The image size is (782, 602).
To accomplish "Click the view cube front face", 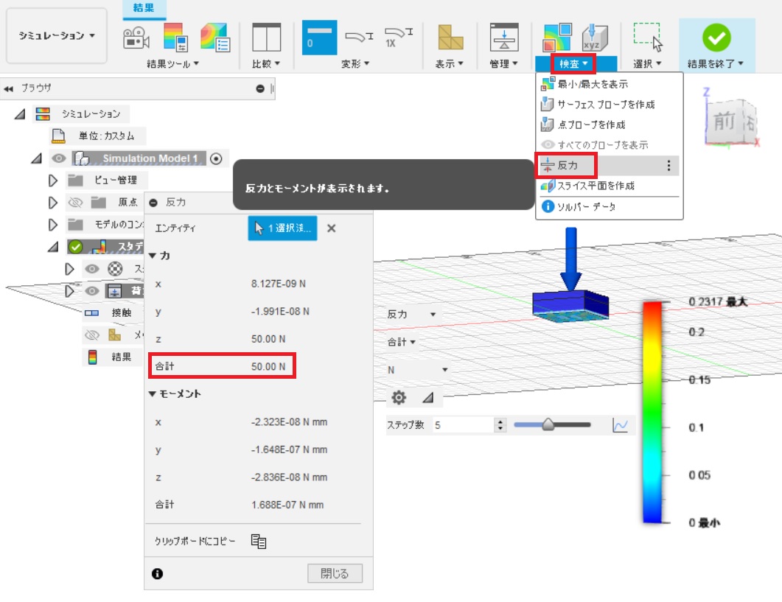I will tap(725, 121).
